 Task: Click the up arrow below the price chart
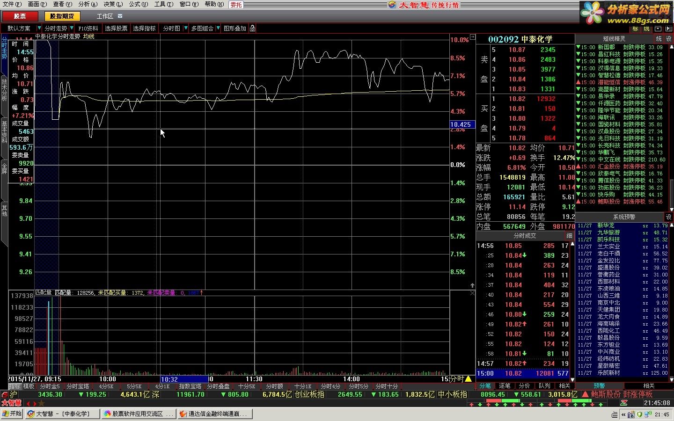pos(472,285)
